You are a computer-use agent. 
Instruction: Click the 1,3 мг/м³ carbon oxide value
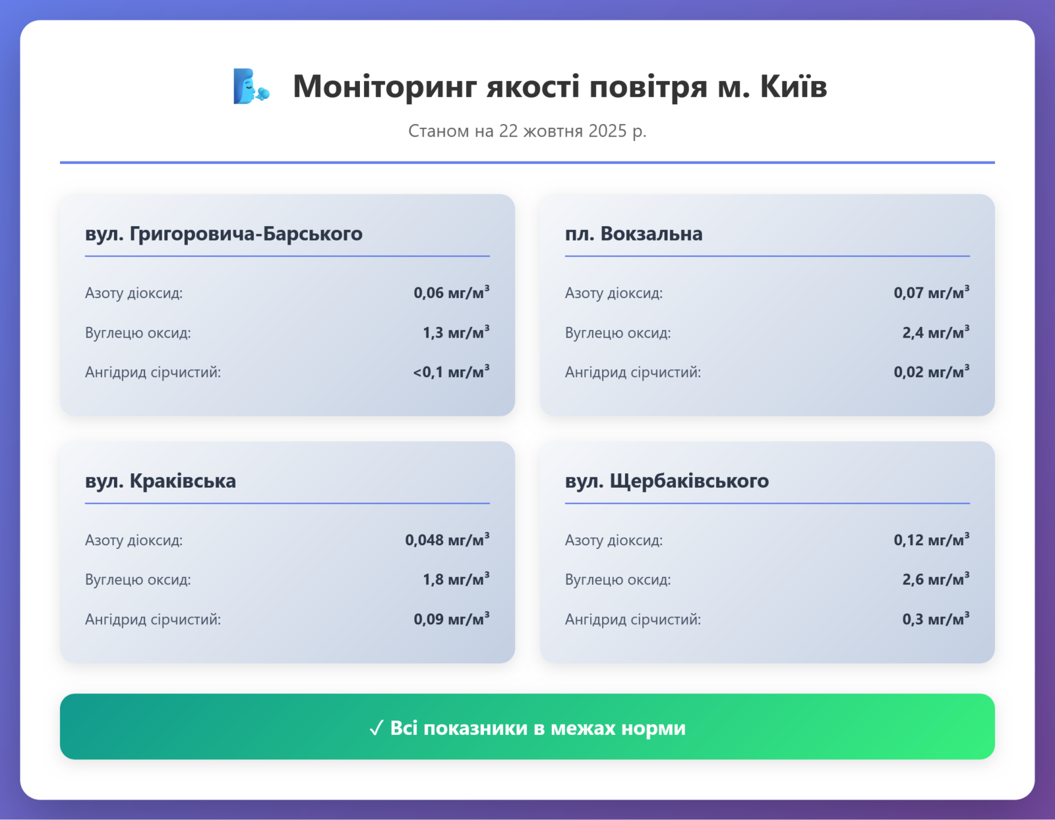click(x=456, y=332)
